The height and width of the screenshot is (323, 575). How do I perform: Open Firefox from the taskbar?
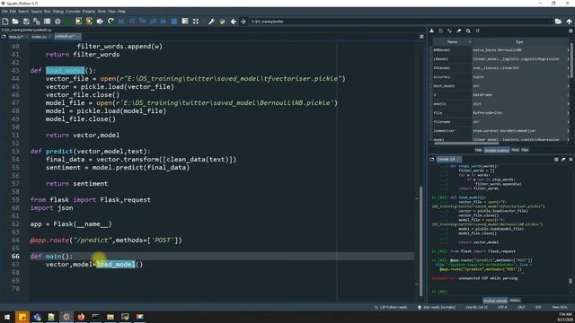(81, 317)
